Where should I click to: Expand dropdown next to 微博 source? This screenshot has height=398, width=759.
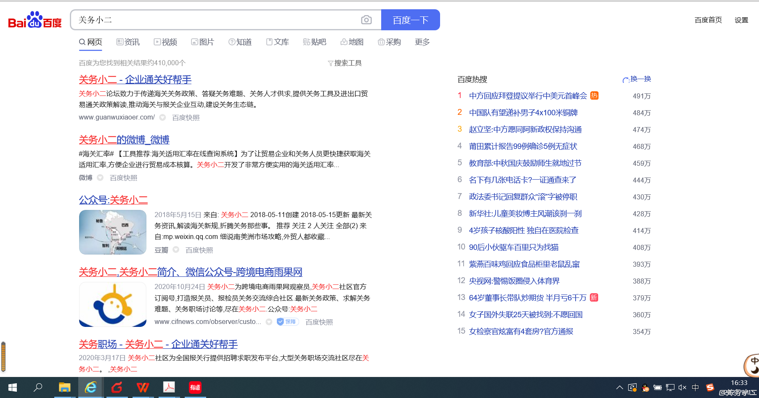(x=100, y=178)
